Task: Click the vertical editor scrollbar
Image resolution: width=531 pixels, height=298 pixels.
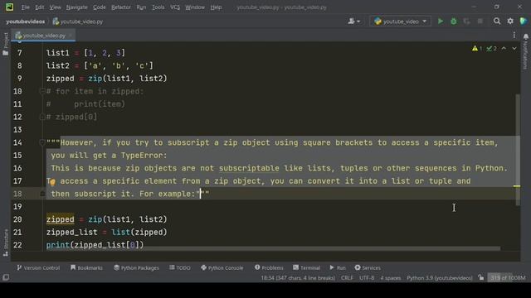Action: (518, 150)
